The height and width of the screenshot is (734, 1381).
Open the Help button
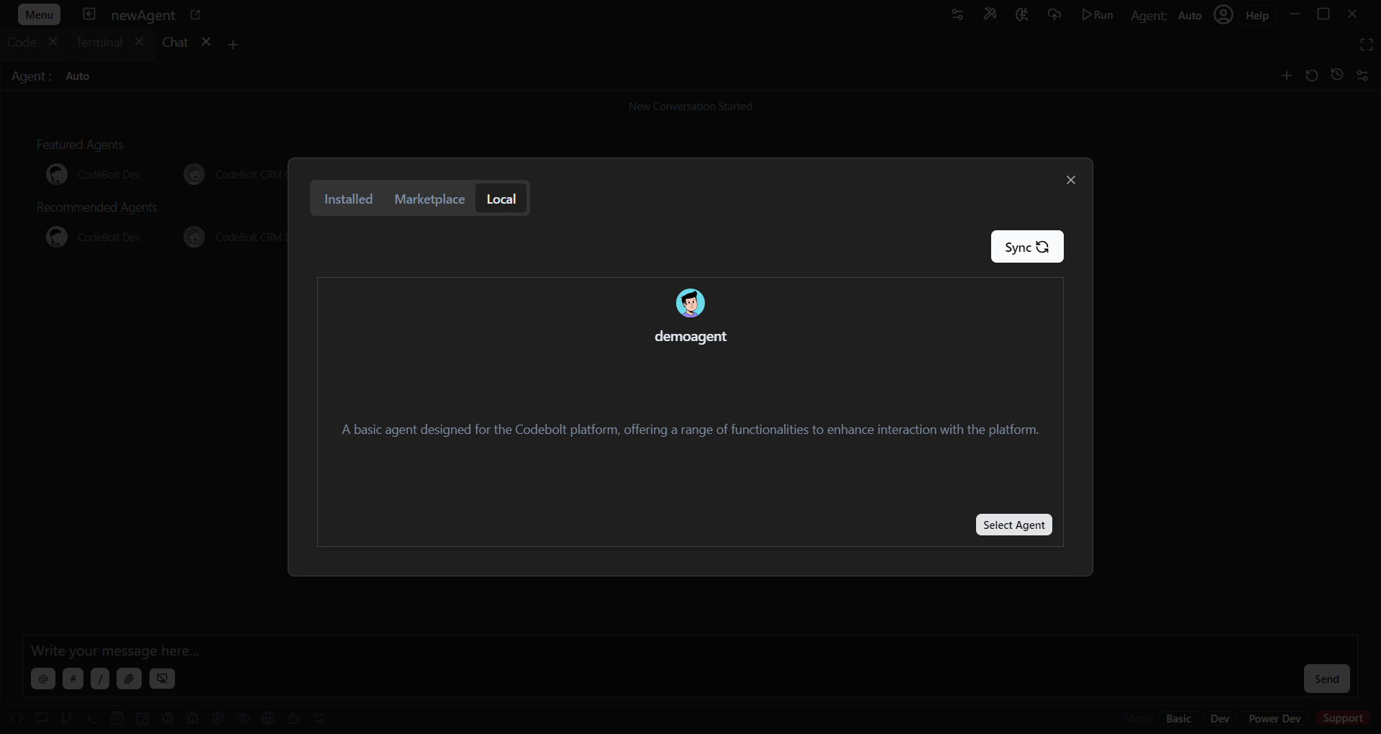(1257, 15)
